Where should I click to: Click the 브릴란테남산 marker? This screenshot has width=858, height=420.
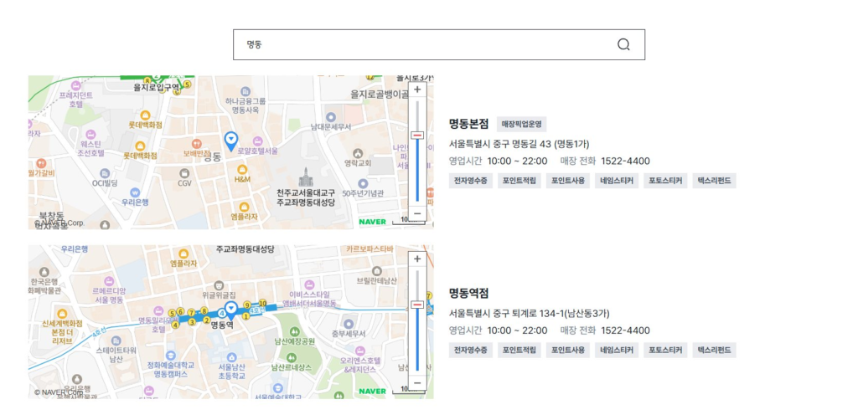tap(376, 271)
